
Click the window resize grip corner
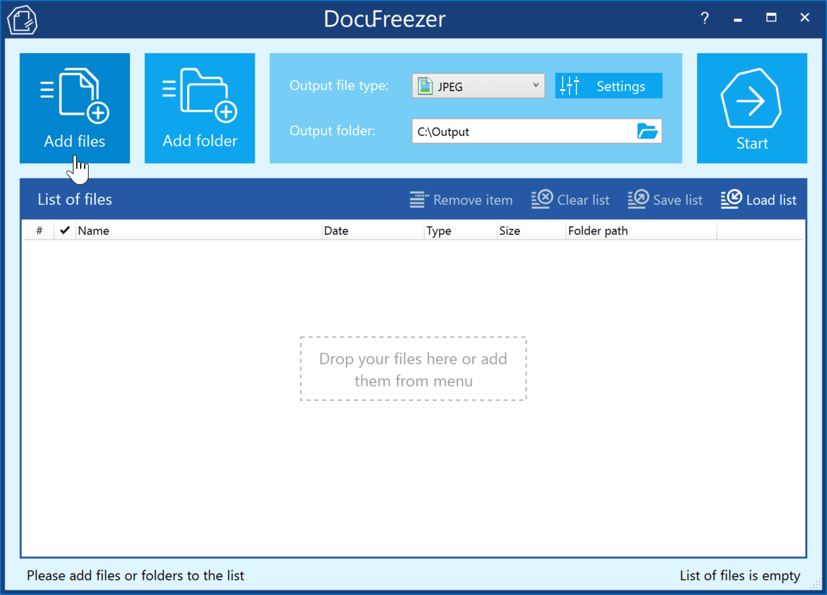point(815,583)
